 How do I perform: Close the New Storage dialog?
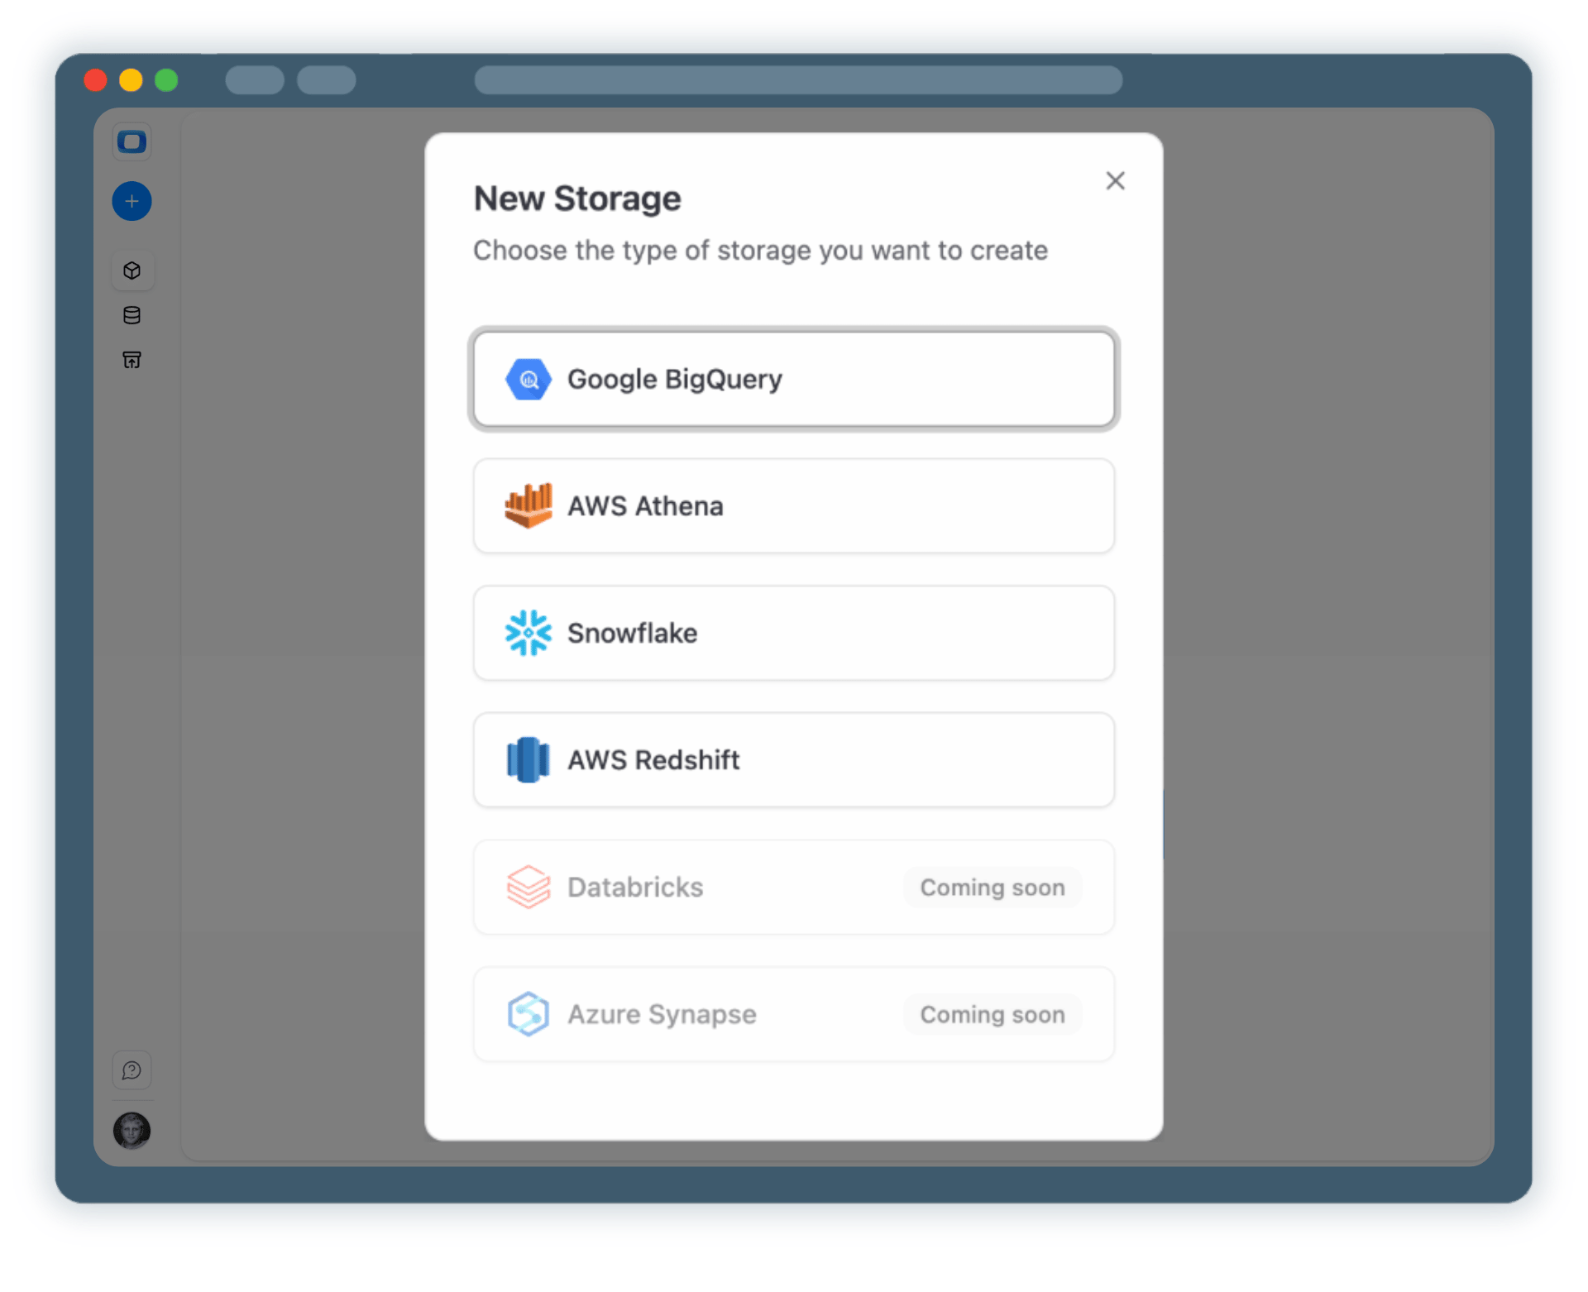pos(1115,180)
